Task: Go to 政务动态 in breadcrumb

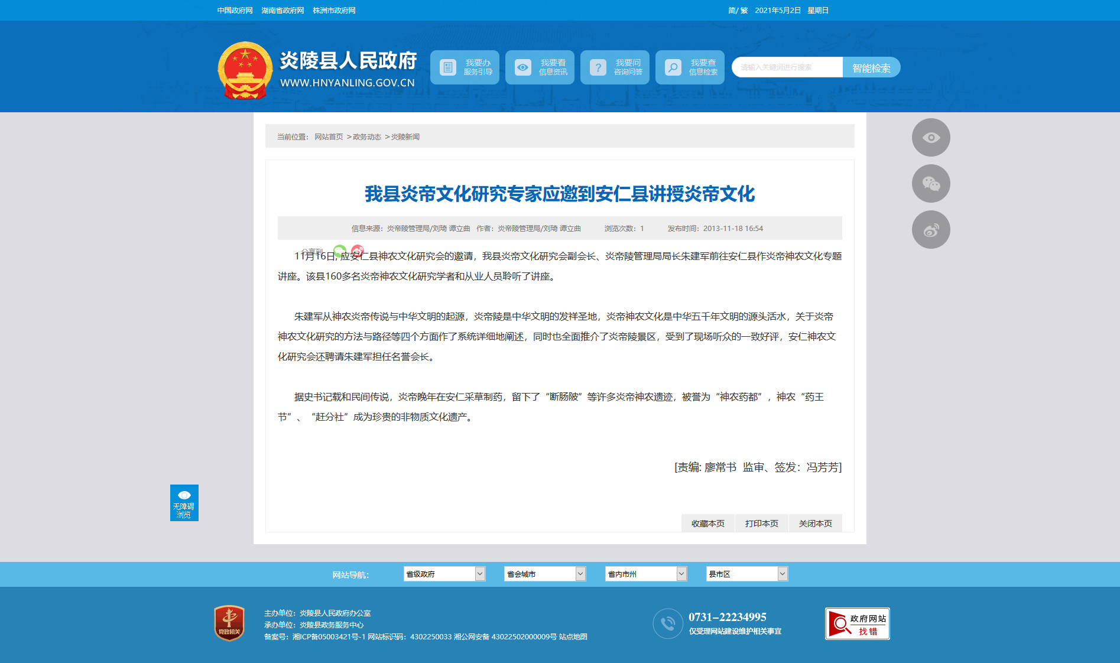Action: 366,137
